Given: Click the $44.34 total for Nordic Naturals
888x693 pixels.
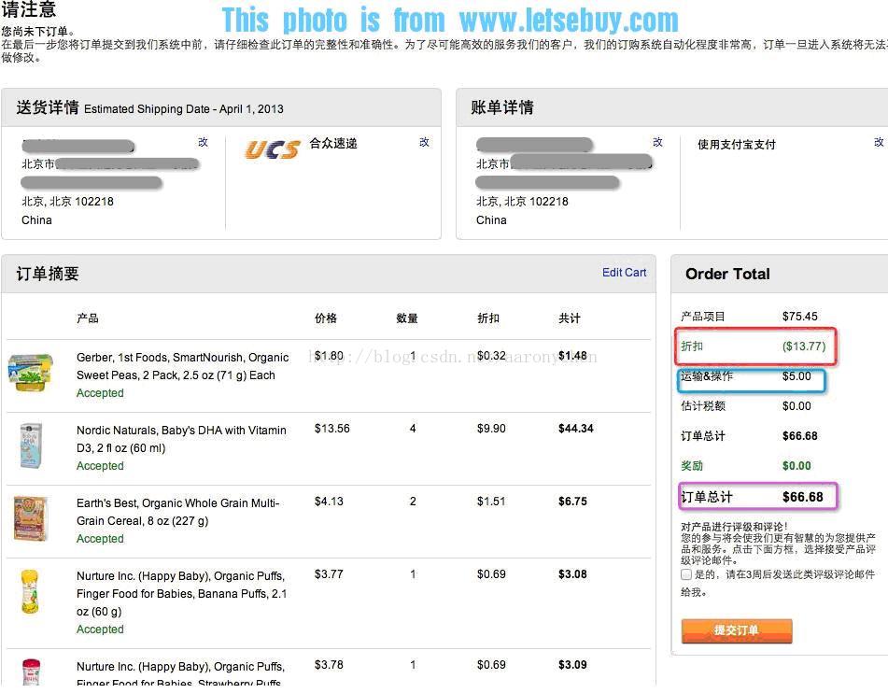Looking at the screenshot, I should (576, 429).
